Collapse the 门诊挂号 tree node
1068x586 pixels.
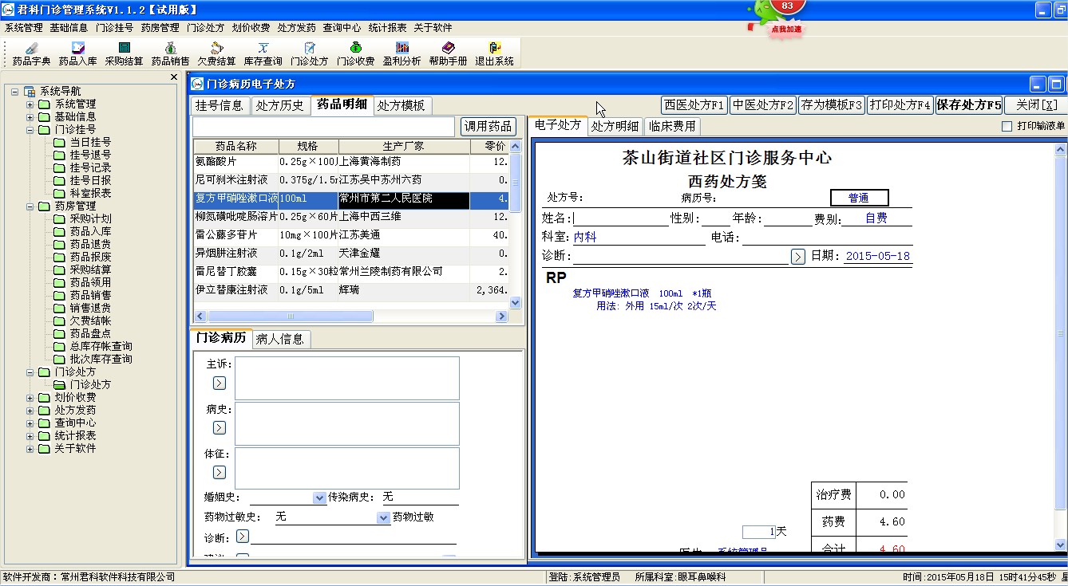(30, 130)
